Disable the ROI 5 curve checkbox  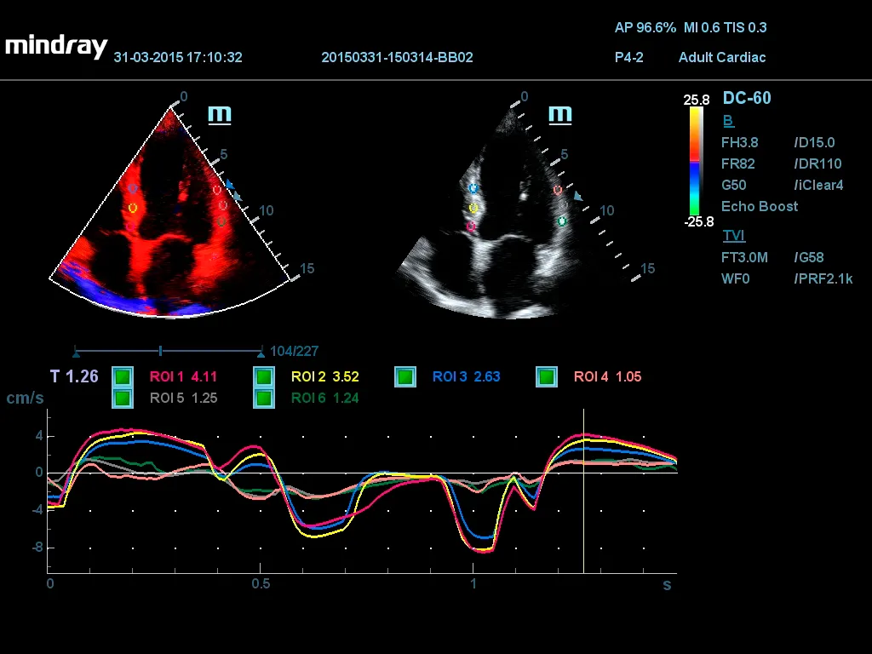tap(123, 397)
